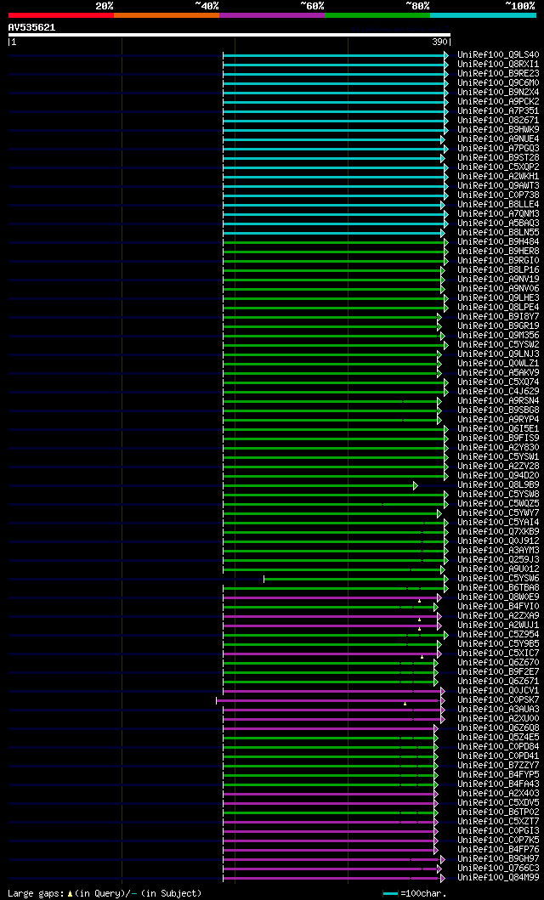544x900 pixels.
Task: Select the UniRef100_Q0WLZ1 label
Action: click(499, 364)
